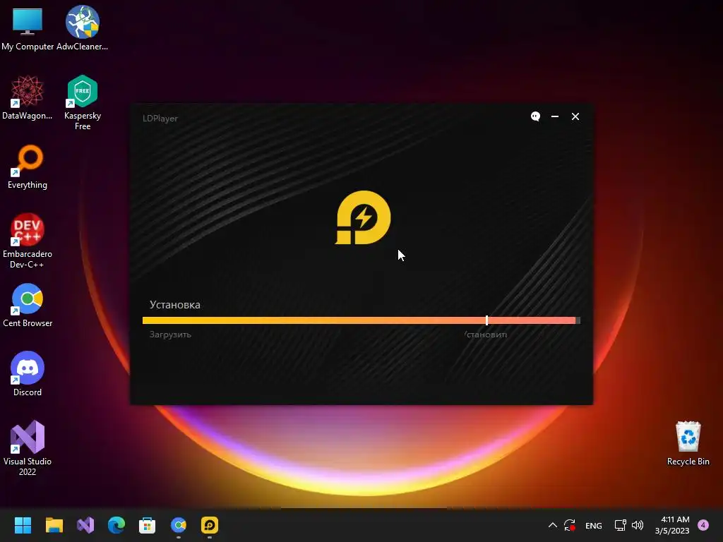Open Visual Studio from the taskbar
723x542 pixels.
pyautogui.click(x=85, y=525)
